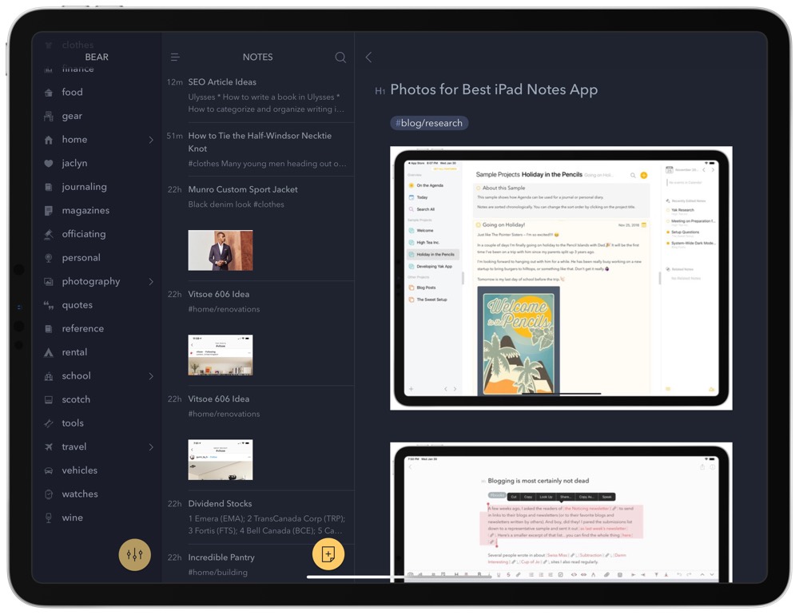This screenshot has width=799, height=615.
Task: Select the vehicles tag label
Action: (79, 470)
